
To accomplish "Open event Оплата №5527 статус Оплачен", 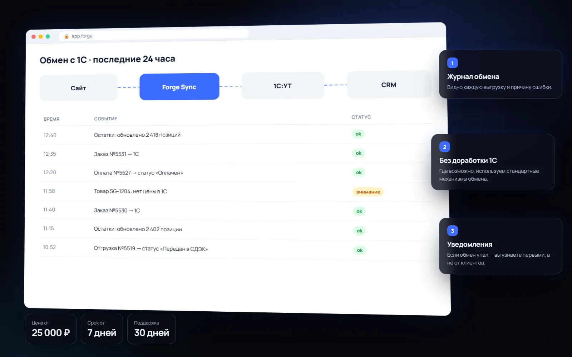I will coord(138,173).
